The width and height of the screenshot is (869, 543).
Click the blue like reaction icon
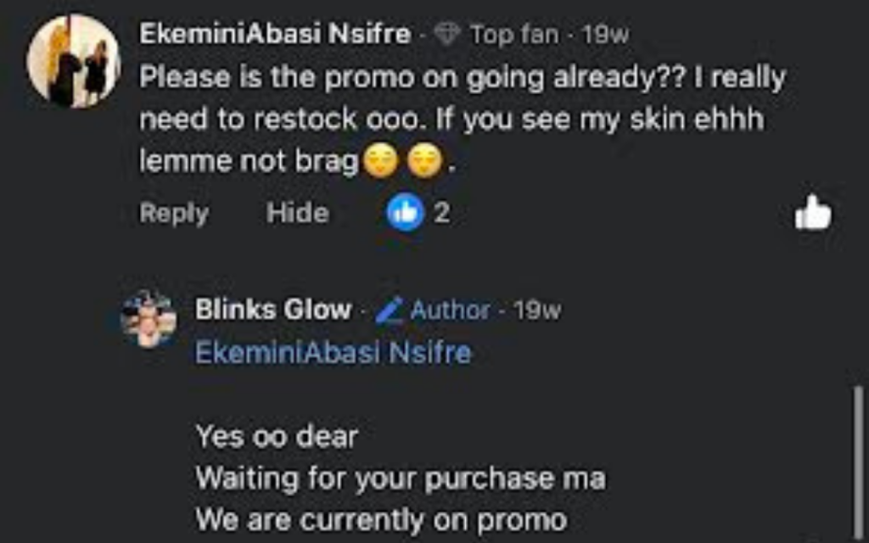coord(405,213)
